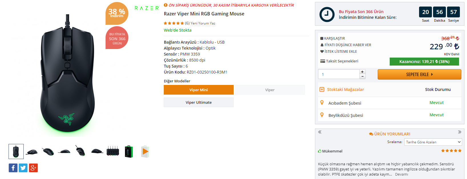Click the Razer brand logo

[x=147, y=8]
